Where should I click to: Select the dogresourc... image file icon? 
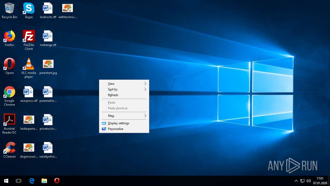[29, 150]
